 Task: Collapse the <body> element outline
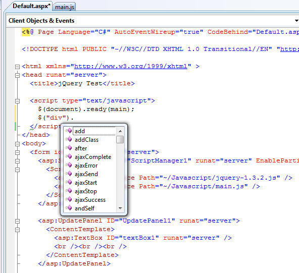pos(17,144)
